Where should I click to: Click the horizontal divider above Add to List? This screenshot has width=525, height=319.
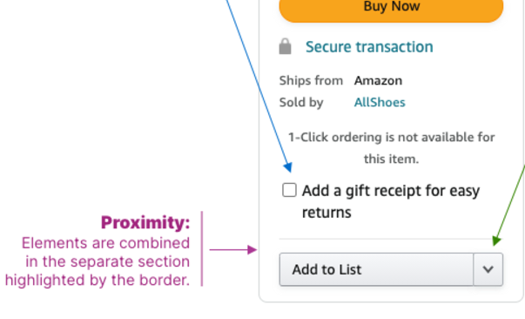(x=391, y=239)
